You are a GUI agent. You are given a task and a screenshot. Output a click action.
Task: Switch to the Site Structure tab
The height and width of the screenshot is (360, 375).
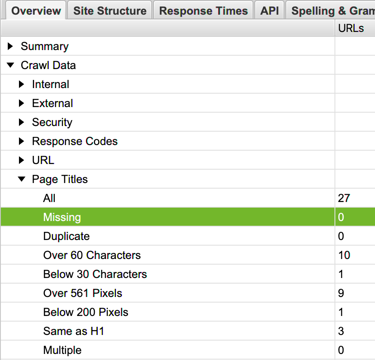click(x=110, y=11)
